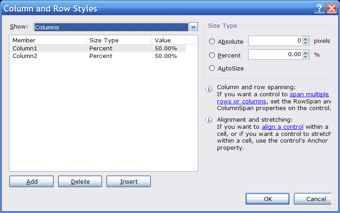Image resolution: width=340 pixels, height=213 pixels.
Task: Select the Percent size type radio button
Action: click(212, 55)
